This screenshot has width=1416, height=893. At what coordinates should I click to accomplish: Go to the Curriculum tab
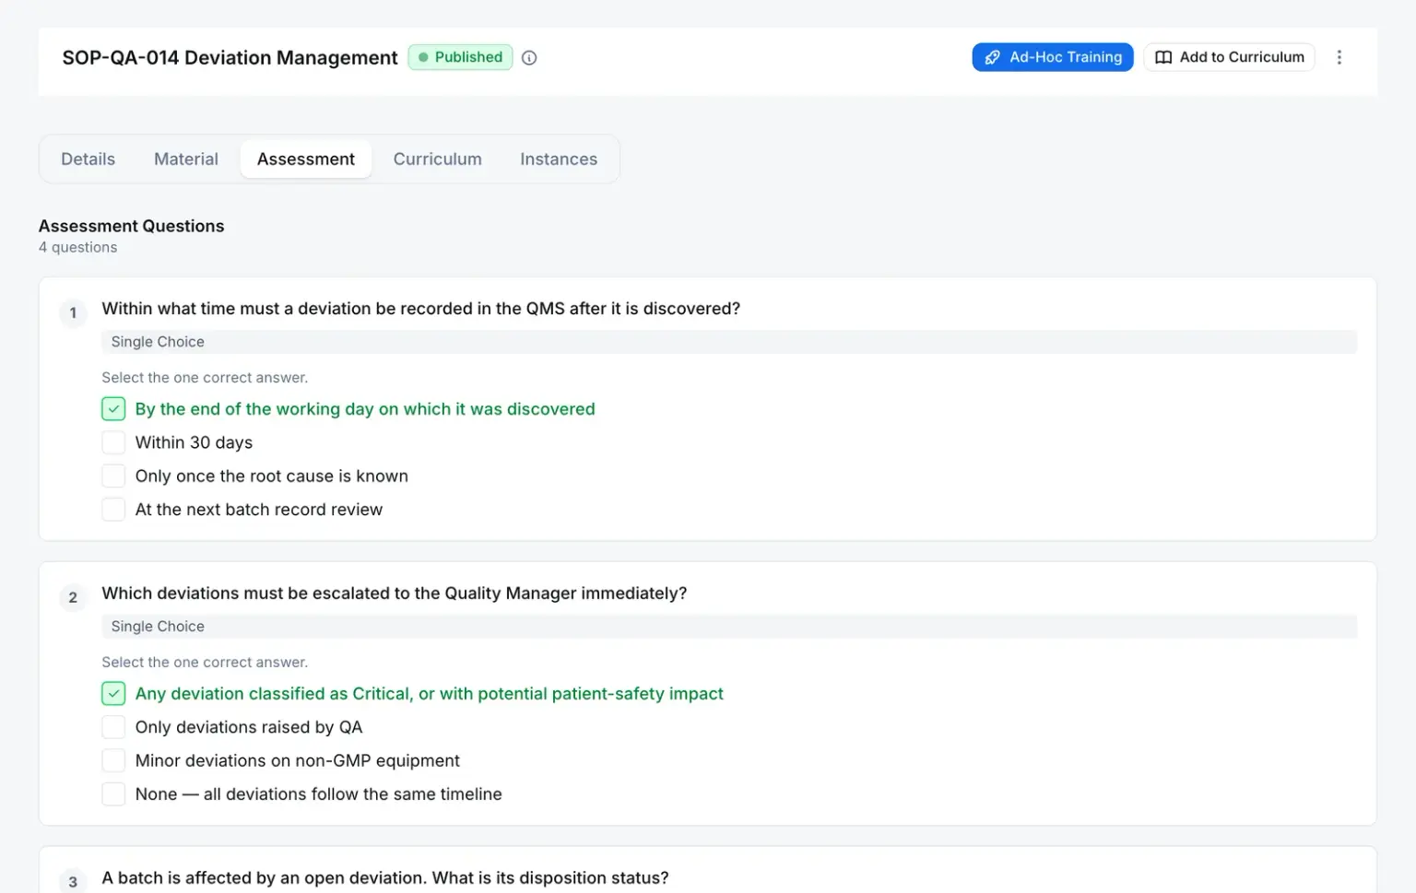pos(438,159)
